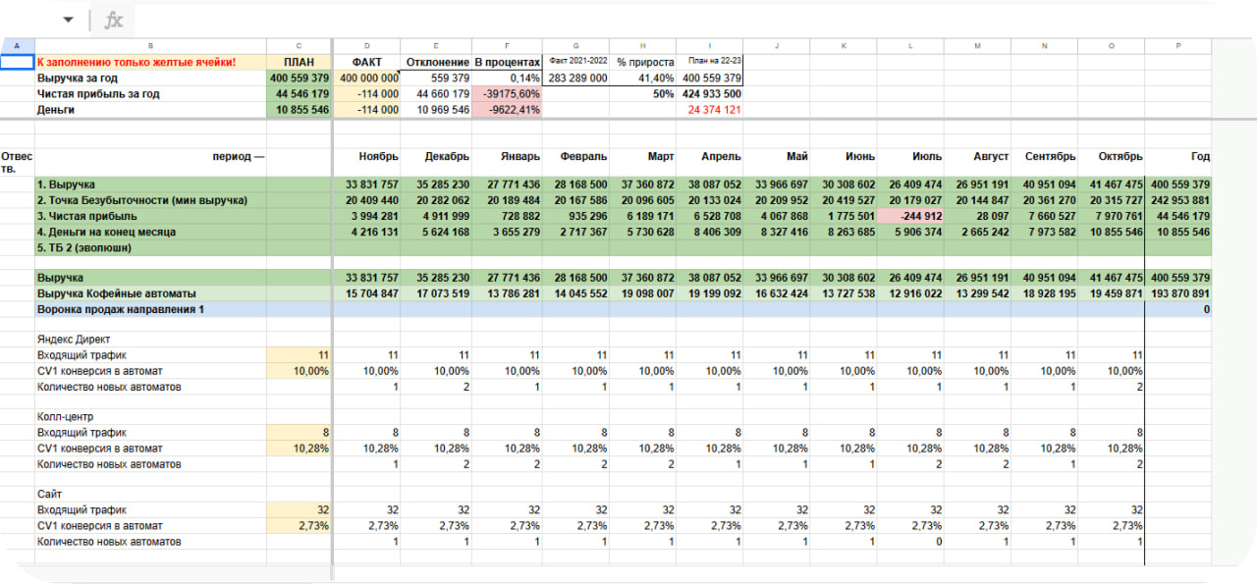Click the red-highlighted -244 912 July cell
Screen dimensions: 1257x584
(910, 216)
